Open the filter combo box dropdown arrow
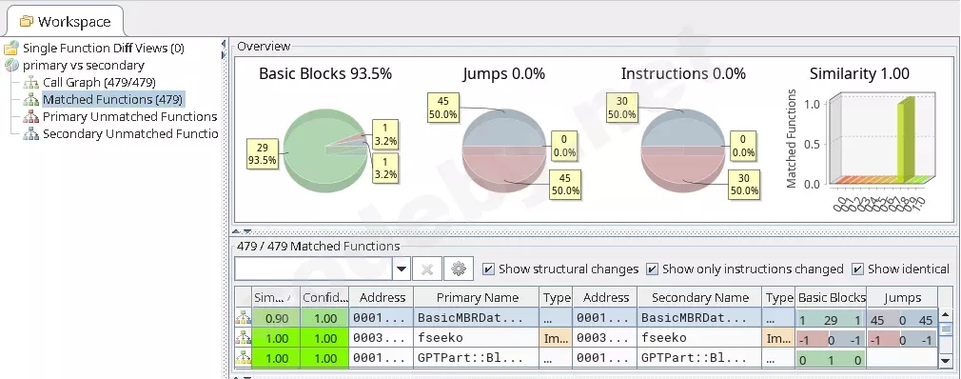This screenshot has width=961, height=379. pos(402,269)
